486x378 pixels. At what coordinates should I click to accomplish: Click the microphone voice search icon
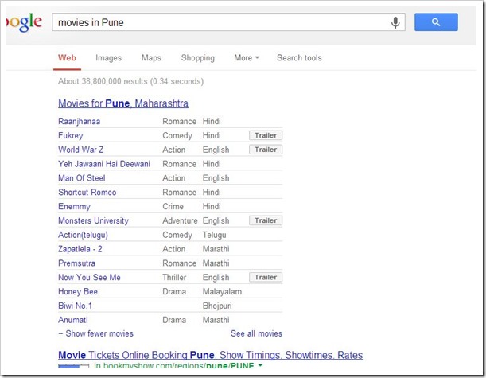coord(395,22)
